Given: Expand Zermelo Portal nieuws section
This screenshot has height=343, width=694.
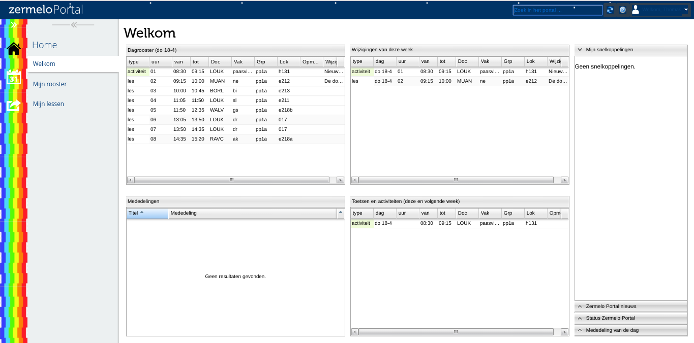Looking at the screenshot, I should coord(580,306).
